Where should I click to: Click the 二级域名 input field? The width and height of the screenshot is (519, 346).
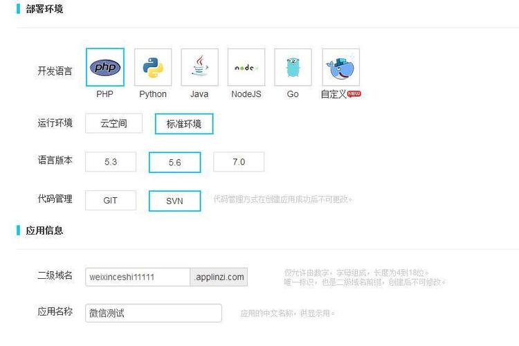[x=138, y=277]
